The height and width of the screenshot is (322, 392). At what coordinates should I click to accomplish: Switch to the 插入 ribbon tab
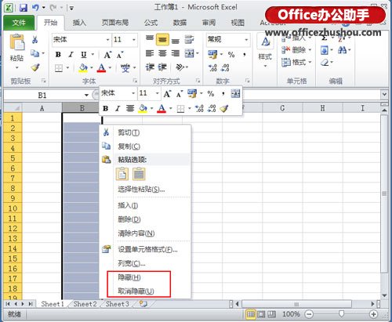coord(79,23)
